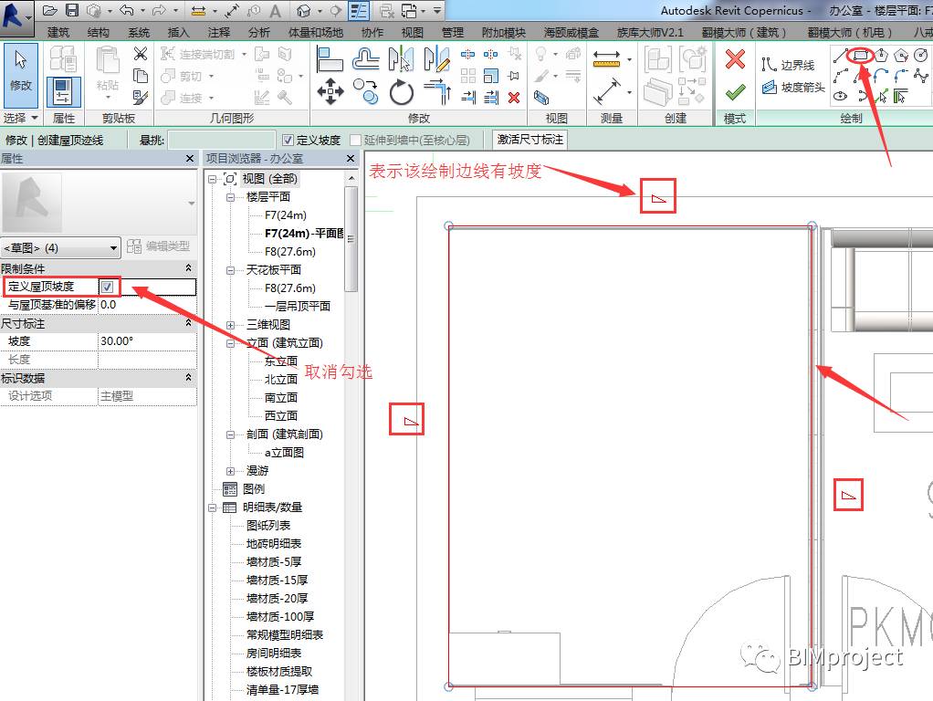
Task: Open the 结构 ribbon tab
Action: coord(99,32)
